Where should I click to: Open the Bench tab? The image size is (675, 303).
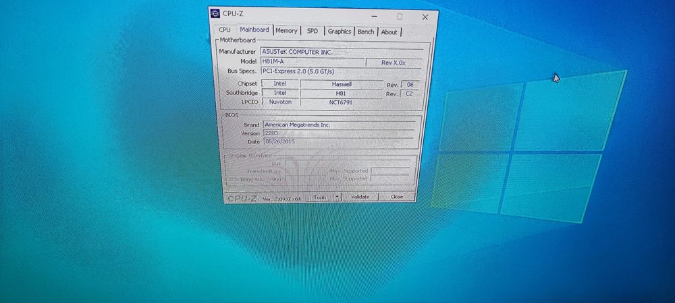point(366,32)
